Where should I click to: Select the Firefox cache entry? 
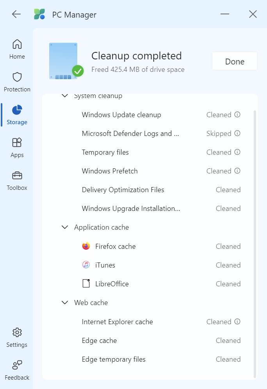tap(115, 246)
